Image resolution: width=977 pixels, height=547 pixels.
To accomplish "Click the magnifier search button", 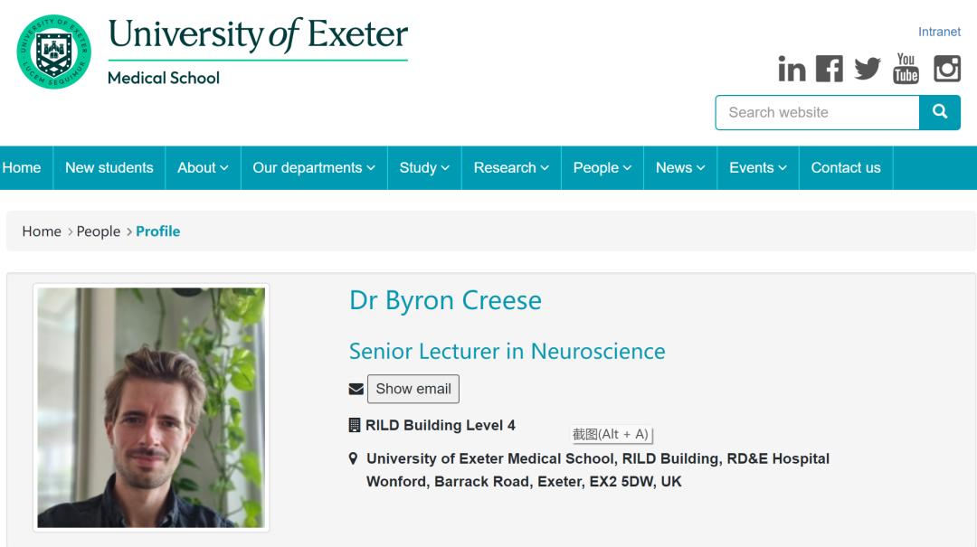I will point(940,112).
